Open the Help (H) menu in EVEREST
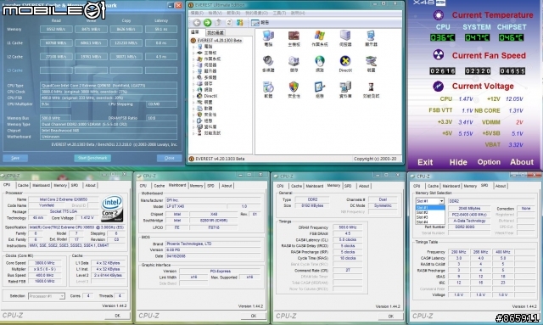Viewport: 543px width, 325px height. tap(298, 14)
